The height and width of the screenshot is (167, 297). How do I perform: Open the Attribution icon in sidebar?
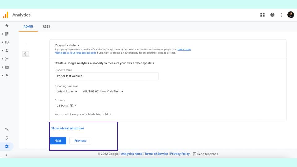(7, 130)
